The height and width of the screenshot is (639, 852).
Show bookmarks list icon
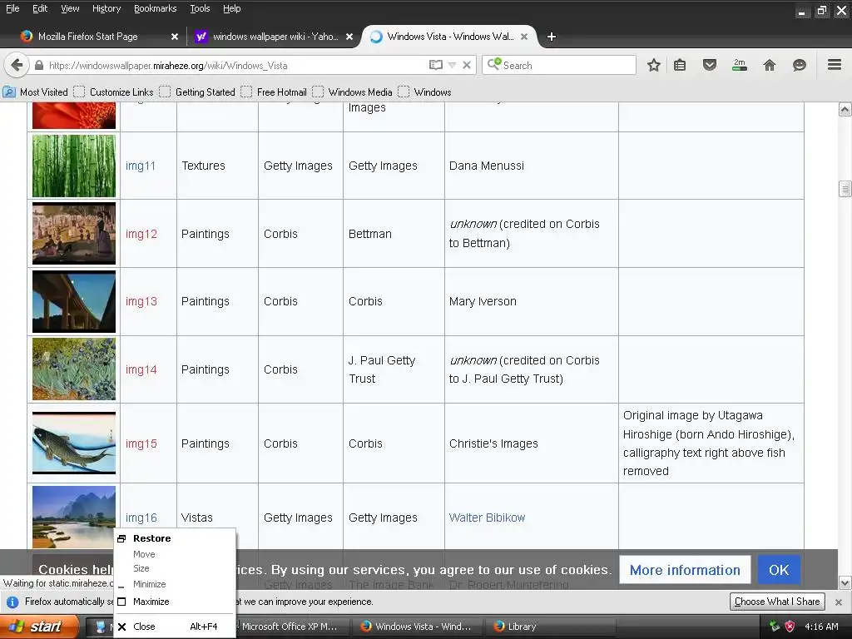[680, 65]
